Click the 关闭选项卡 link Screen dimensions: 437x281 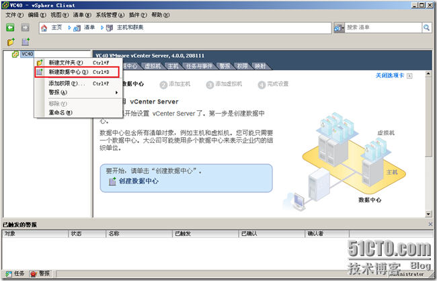(390, 75)
